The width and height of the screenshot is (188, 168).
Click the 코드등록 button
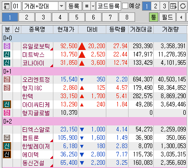[x=109, y=6]
